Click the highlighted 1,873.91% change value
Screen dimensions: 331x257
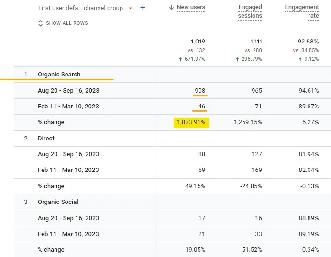[191, 122]
